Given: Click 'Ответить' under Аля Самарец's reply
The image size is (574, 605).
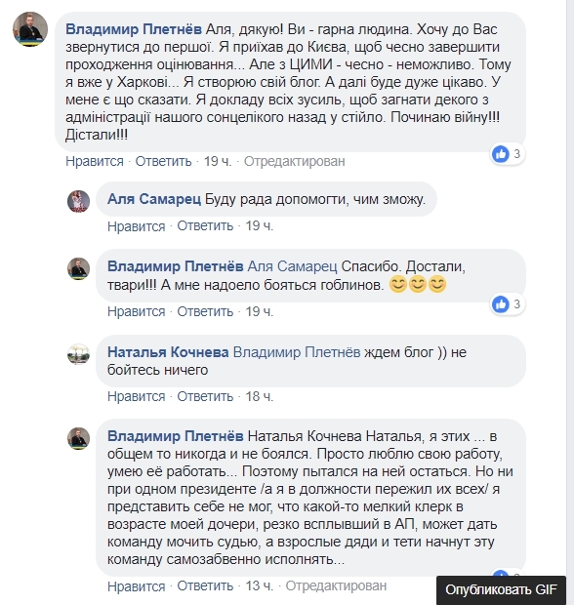Looking at the screenshot, I should pyautogui.click(x=205, y=225).
